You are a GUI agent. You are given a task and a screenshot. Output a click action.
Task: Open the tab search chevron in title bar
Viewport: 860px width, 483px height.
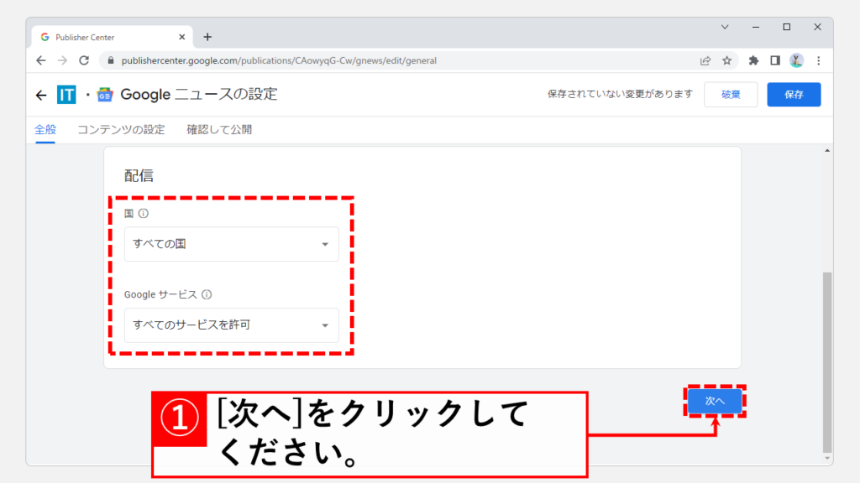[x=725, y=27]
